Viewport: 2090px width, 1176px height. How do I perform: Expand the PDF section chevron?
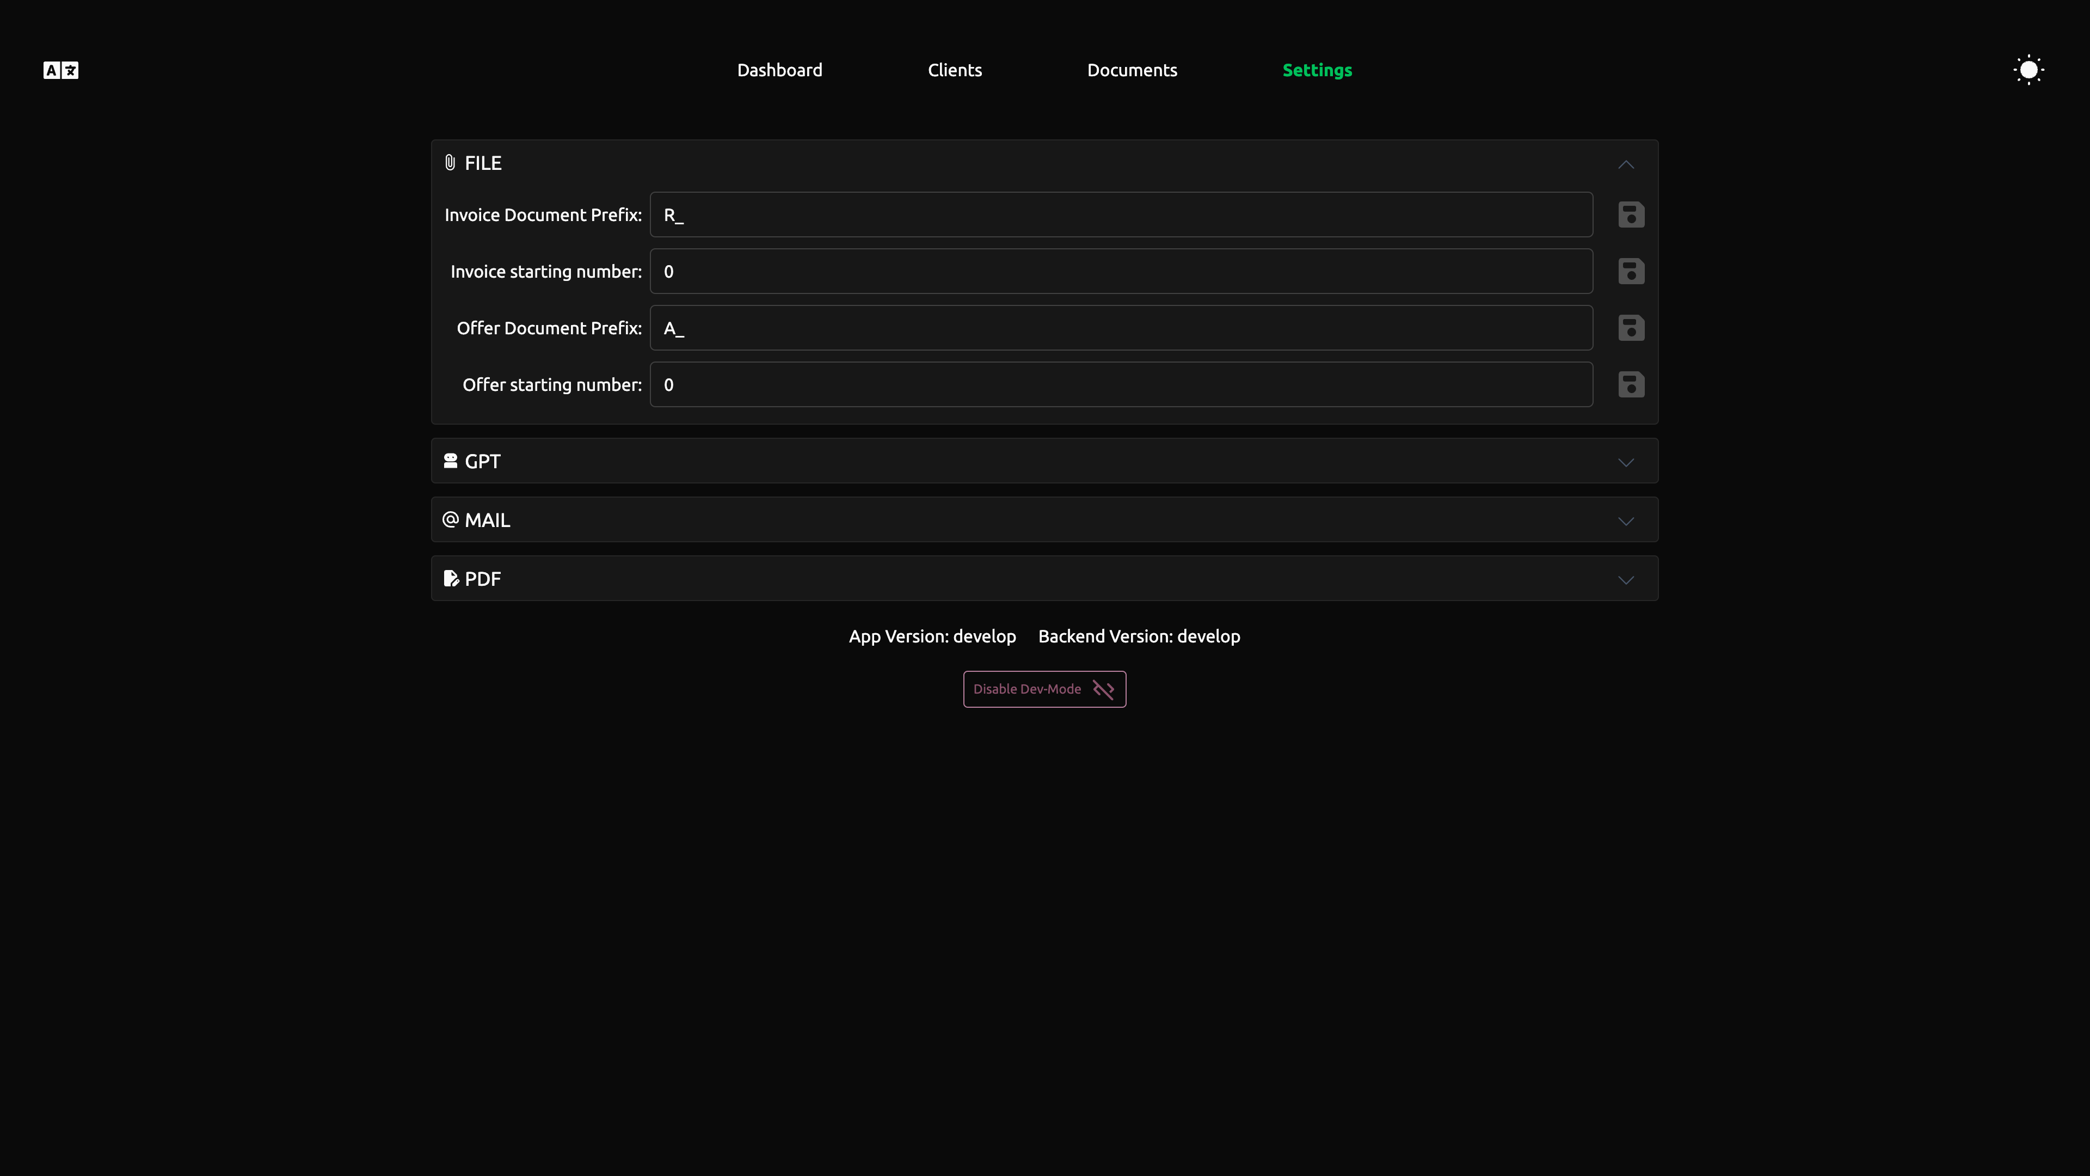[x=1626, y=580]
